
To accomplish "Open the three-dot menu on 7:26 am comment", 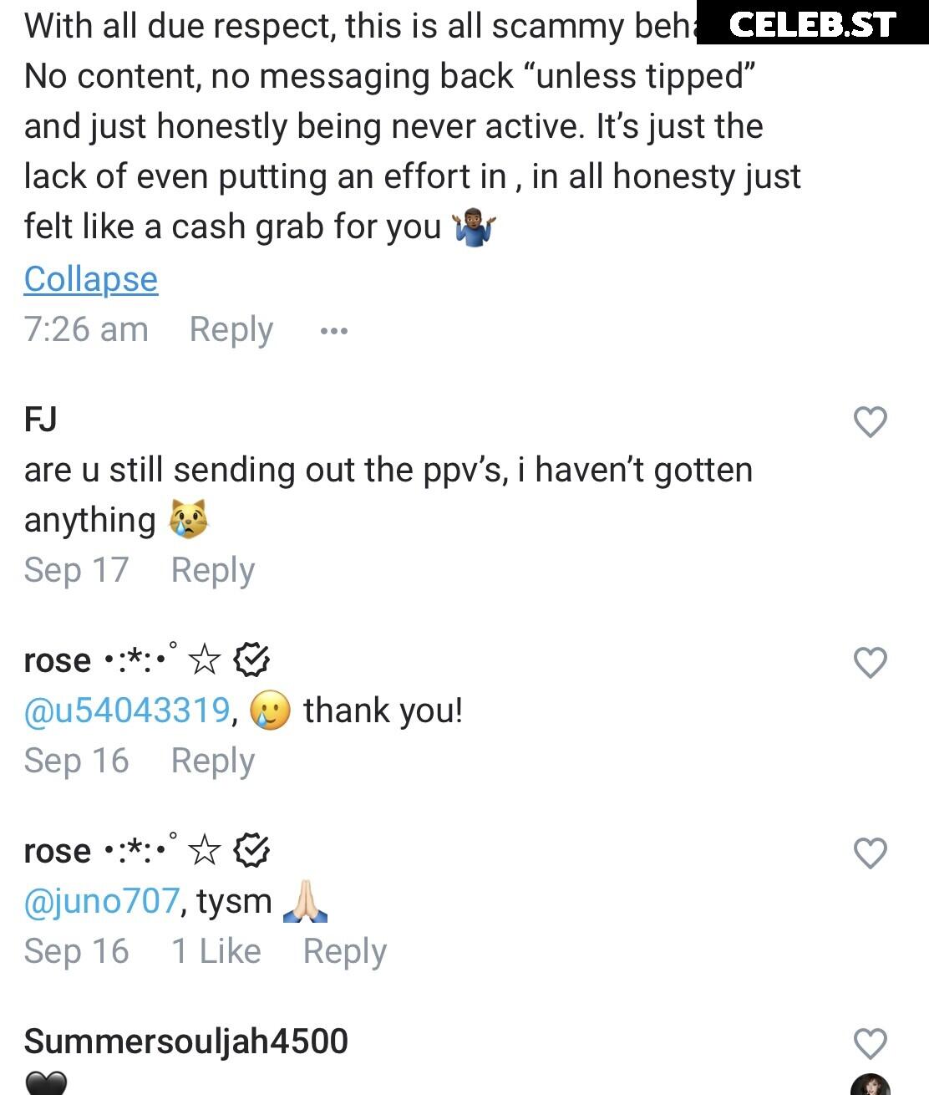I will (333, 331).
